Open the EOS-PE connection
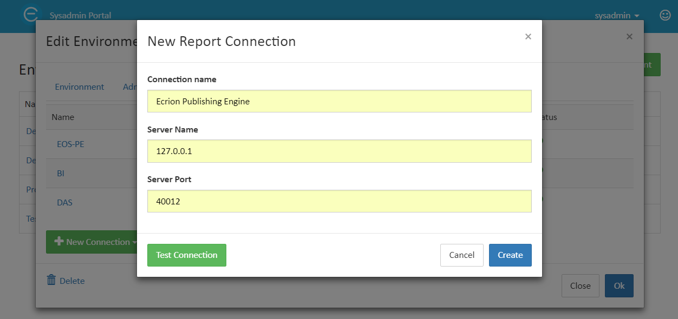This screenshot has height=319, width=678. [70, 144]
